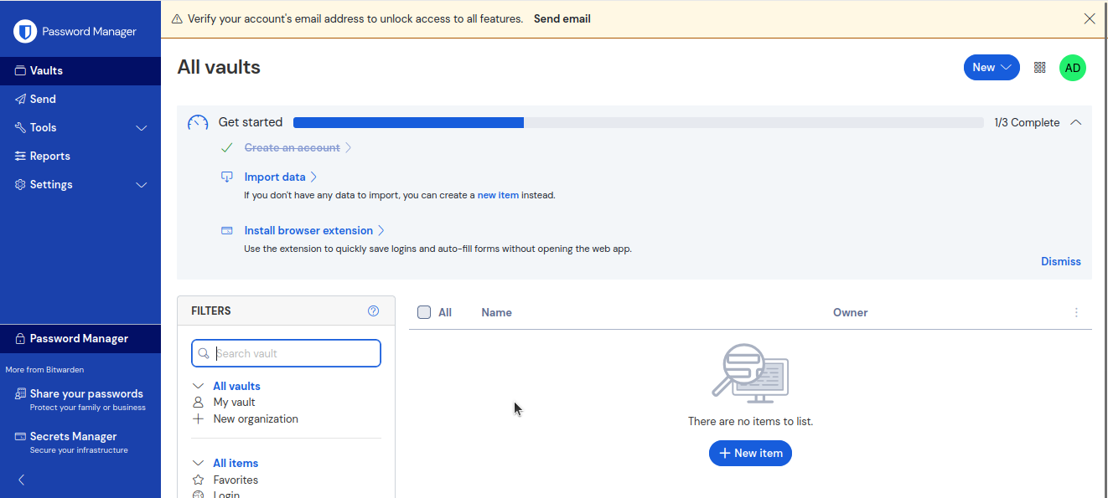
Task: Click the Send email link
Action: [x=562, y=18]
